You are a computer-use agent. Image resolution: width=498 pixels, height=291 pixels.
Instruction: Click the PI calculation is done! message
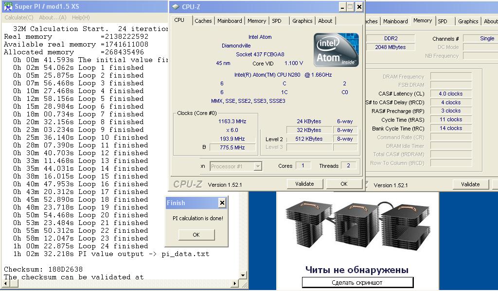click(x=198, y=218)
